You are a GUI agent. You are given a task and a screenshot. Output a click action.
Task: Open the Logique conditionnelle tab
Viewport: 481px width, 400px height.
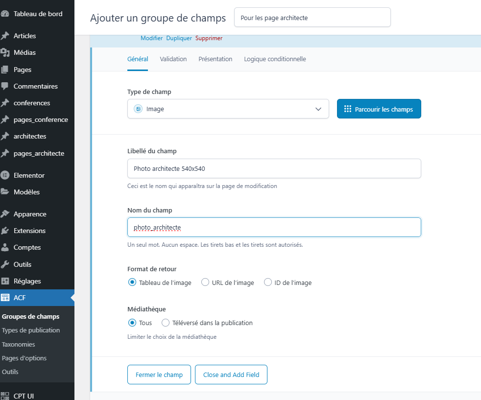[275, 59]
